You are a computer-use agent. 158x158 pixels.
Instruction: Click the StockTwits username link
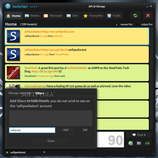point(31,68)
